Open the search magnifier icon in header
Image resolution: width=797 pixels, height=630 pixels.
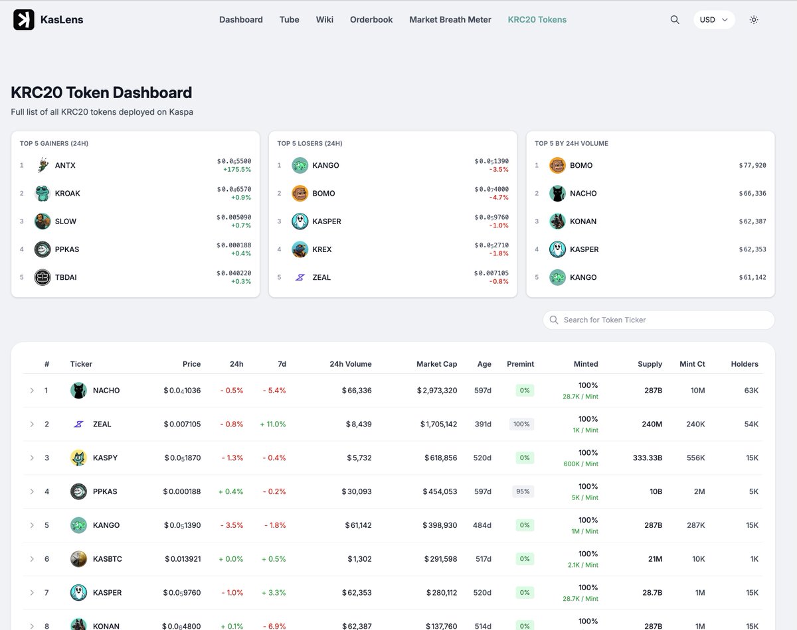(x=675, y=20)
